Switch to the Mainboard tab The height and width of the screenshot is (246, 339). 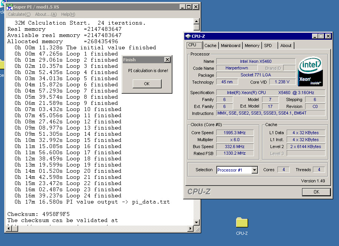coord(230,45)
